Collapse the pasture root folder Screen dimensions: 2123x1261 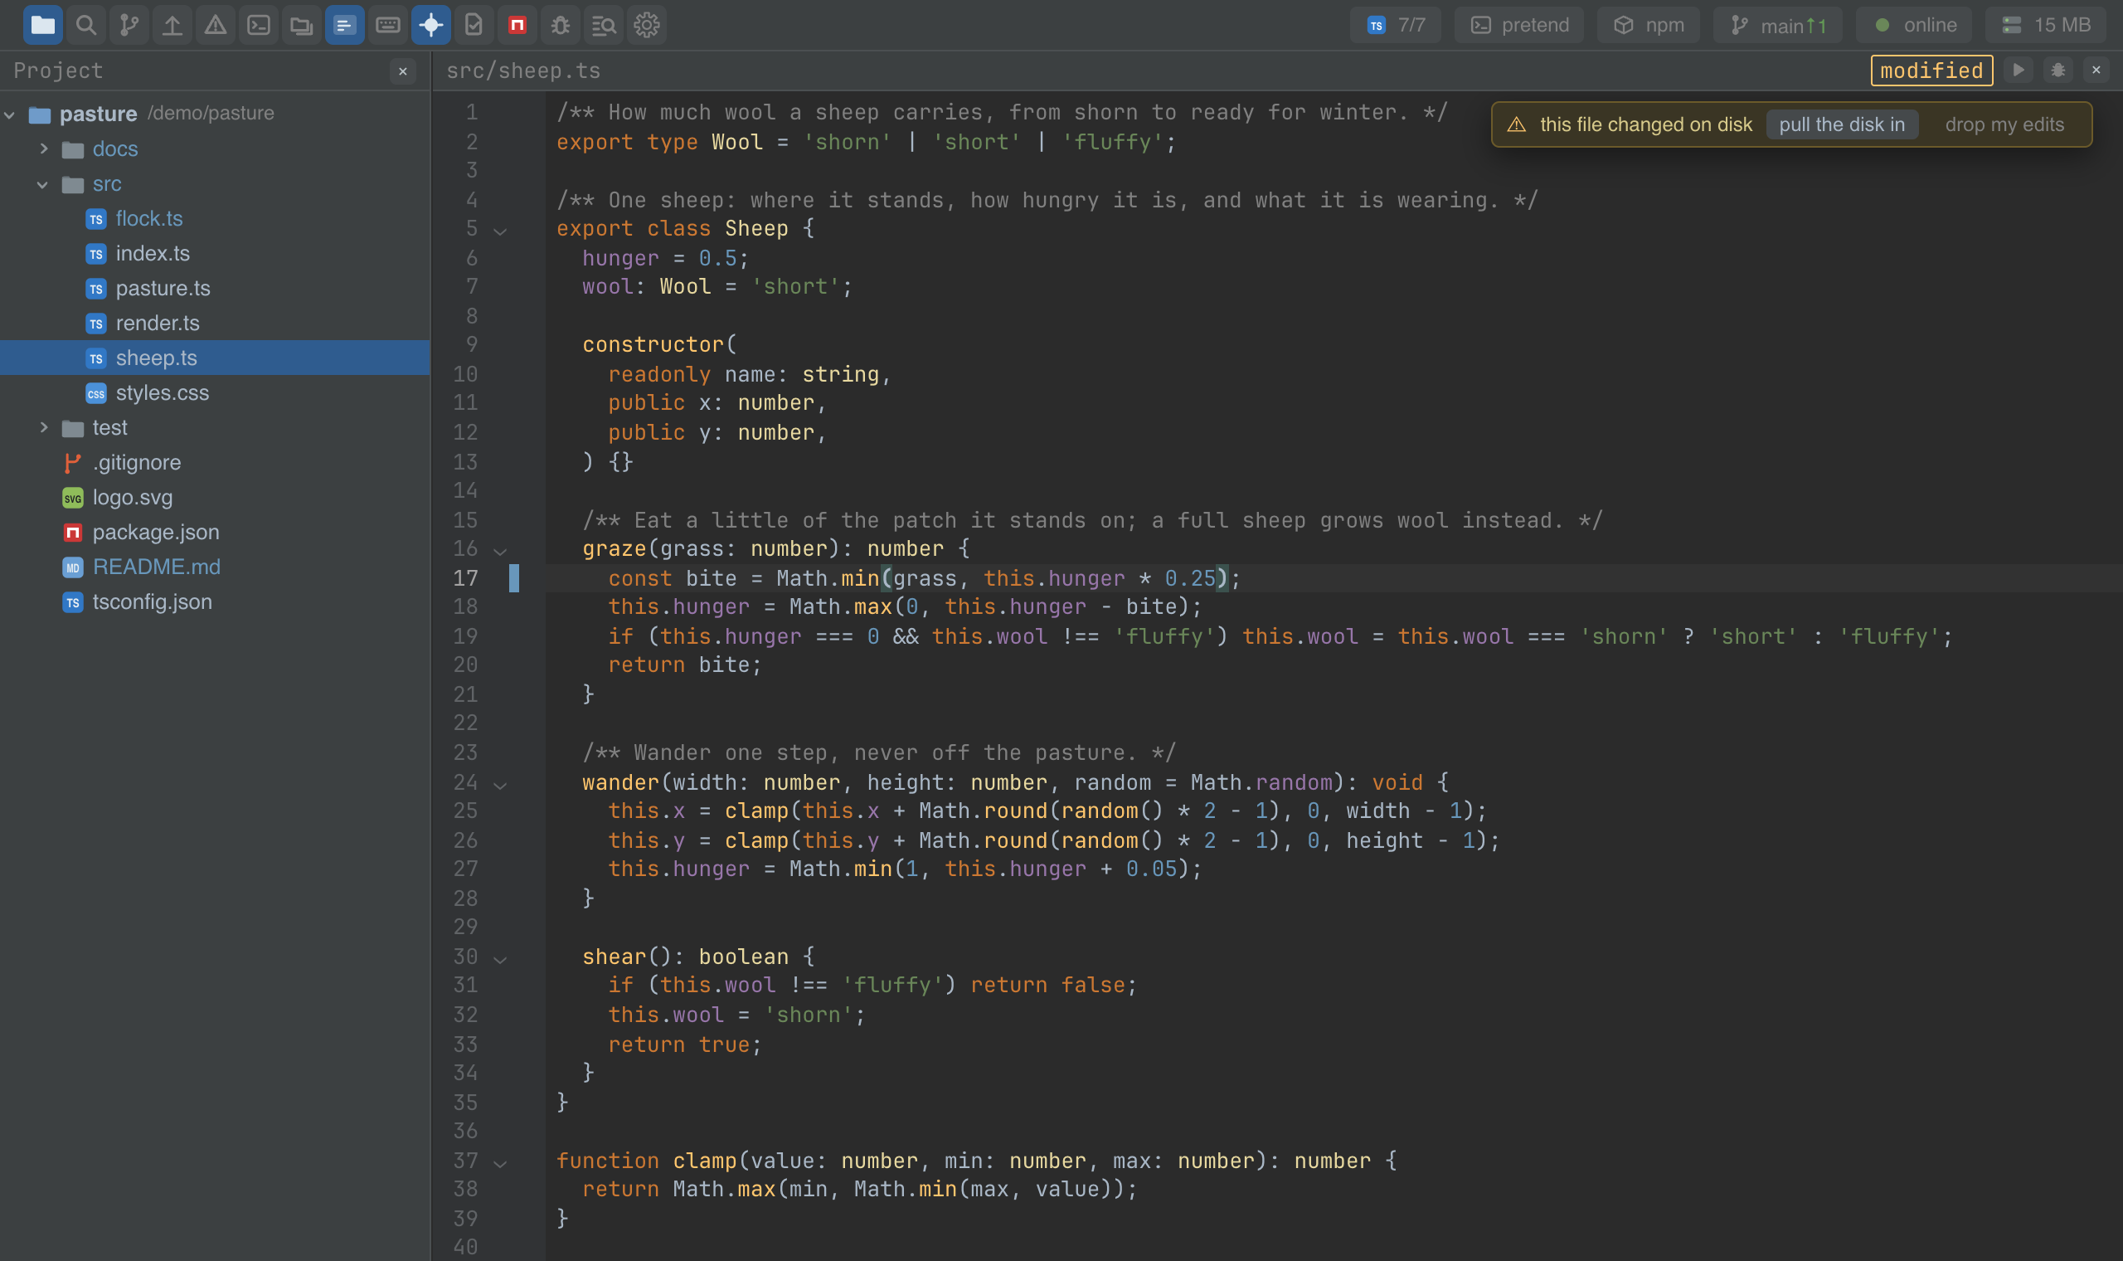tap(10, 114)
